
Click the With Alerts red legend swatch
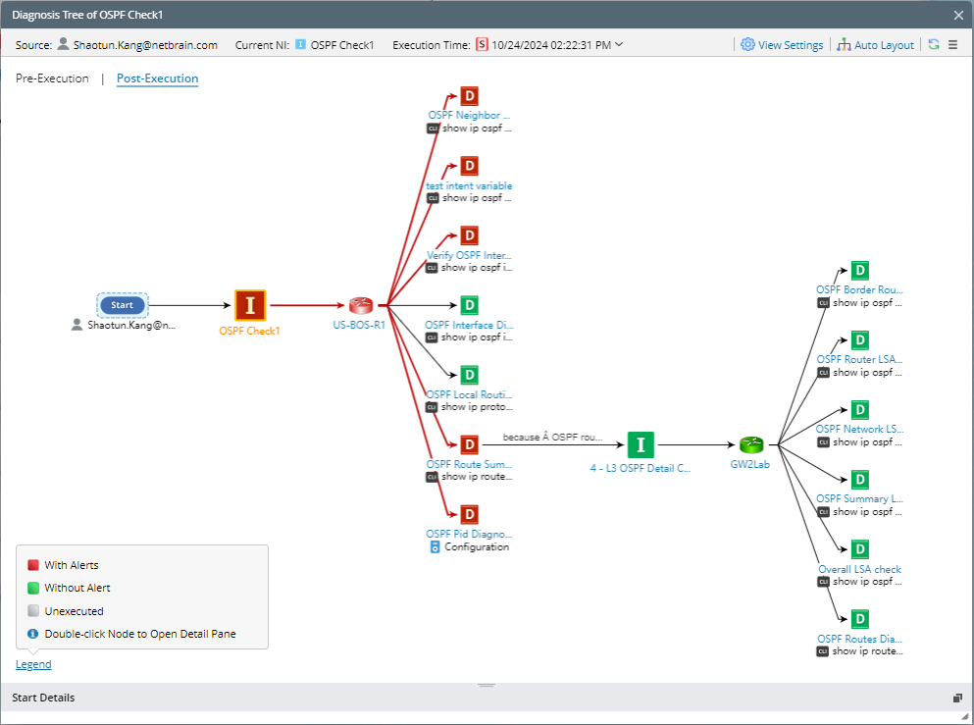(x=33, y=565)
